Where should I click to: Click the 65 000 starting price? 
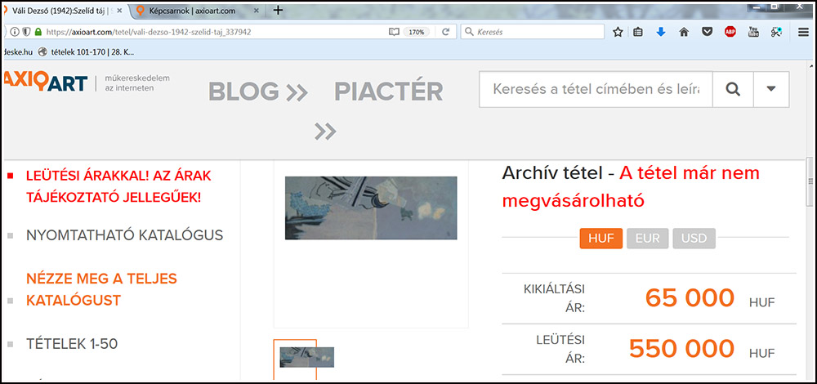click(x=690, y=298)
